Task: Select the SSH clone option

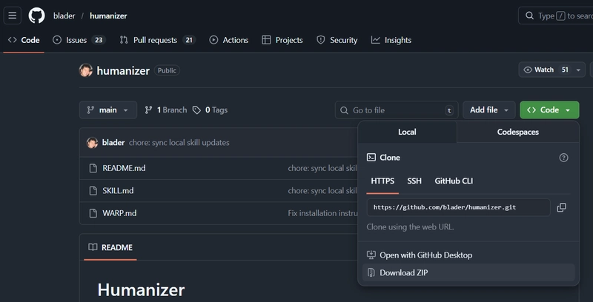Action: click(x=414, y=181)
